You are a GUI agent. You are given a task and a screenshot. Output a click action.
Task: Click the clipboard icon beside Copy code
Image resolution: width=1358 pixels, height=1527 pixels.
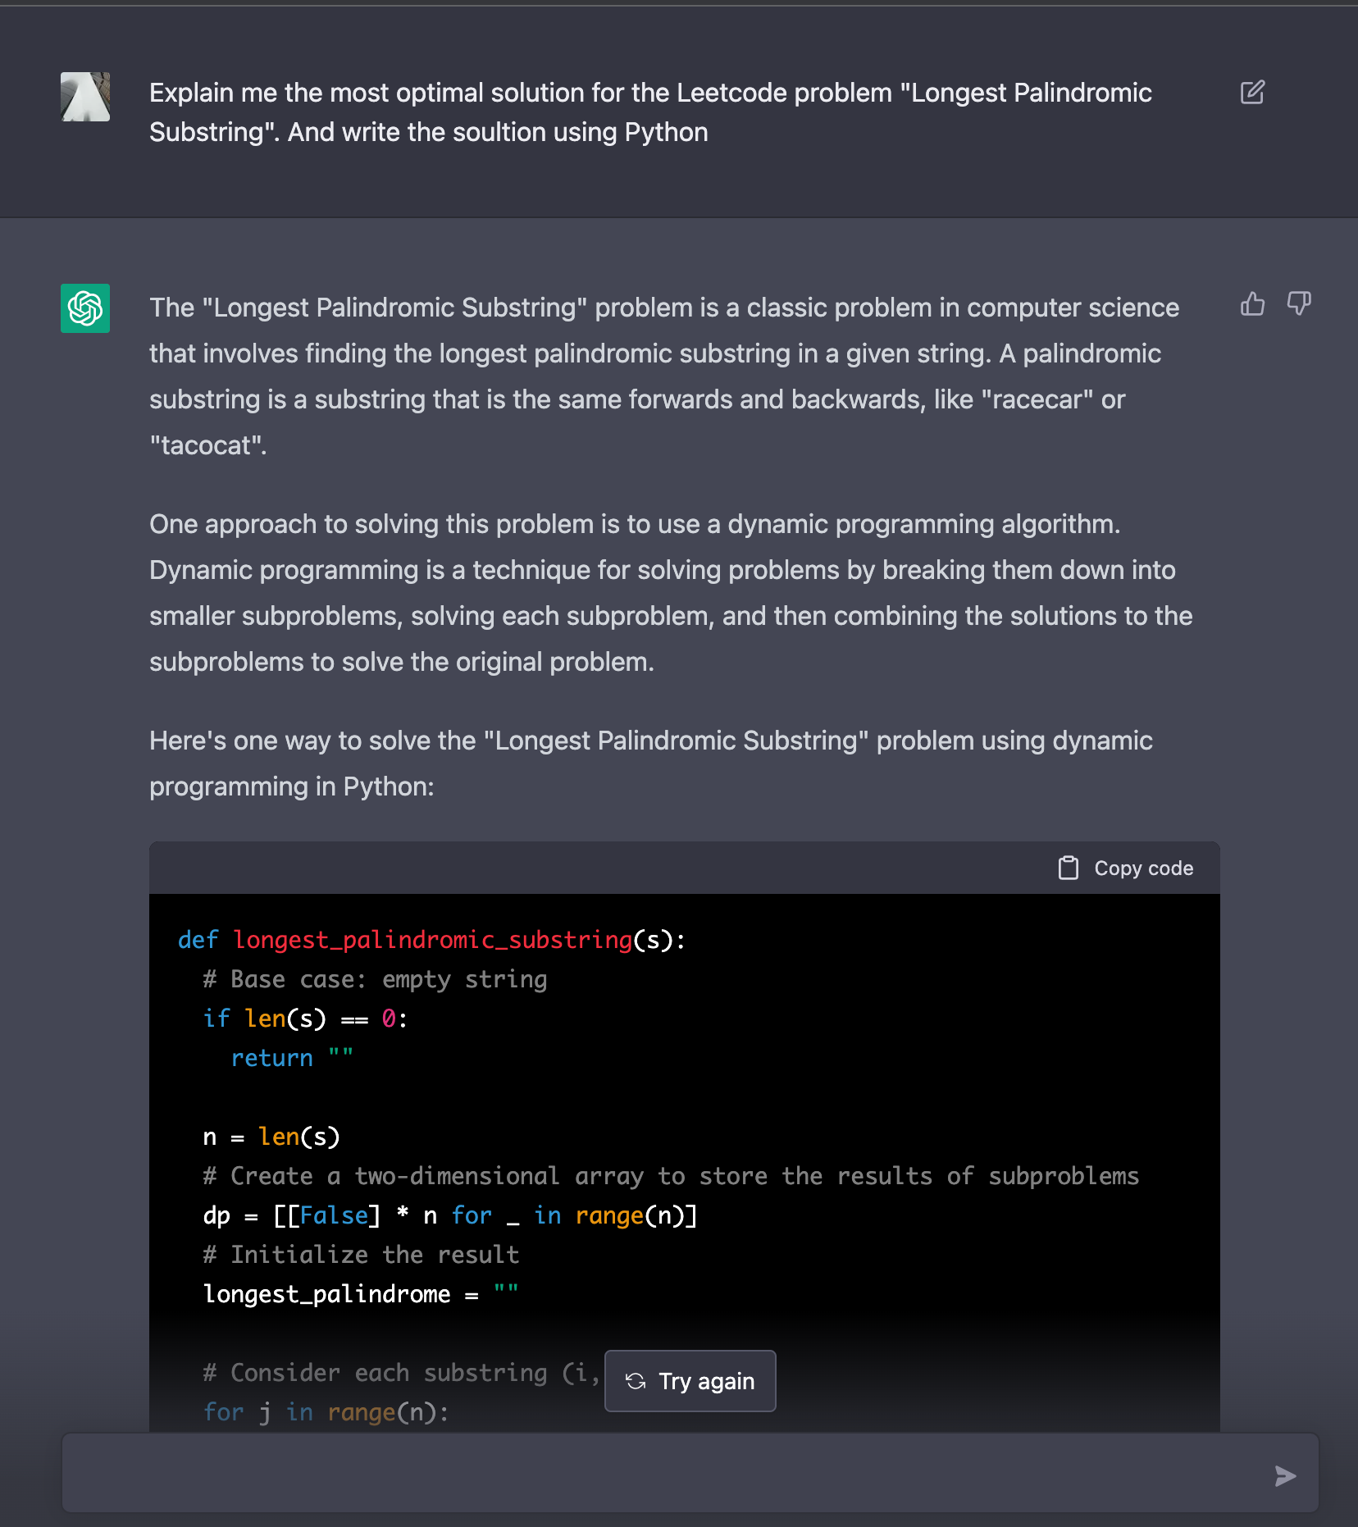pos(1069,868)
